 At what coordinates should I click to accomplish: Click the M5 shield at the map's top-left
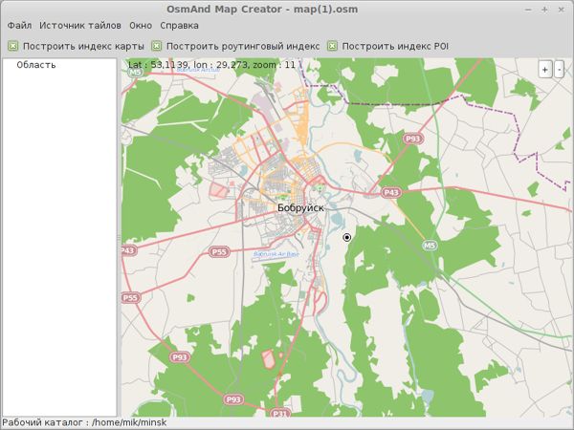pos(136,72)
